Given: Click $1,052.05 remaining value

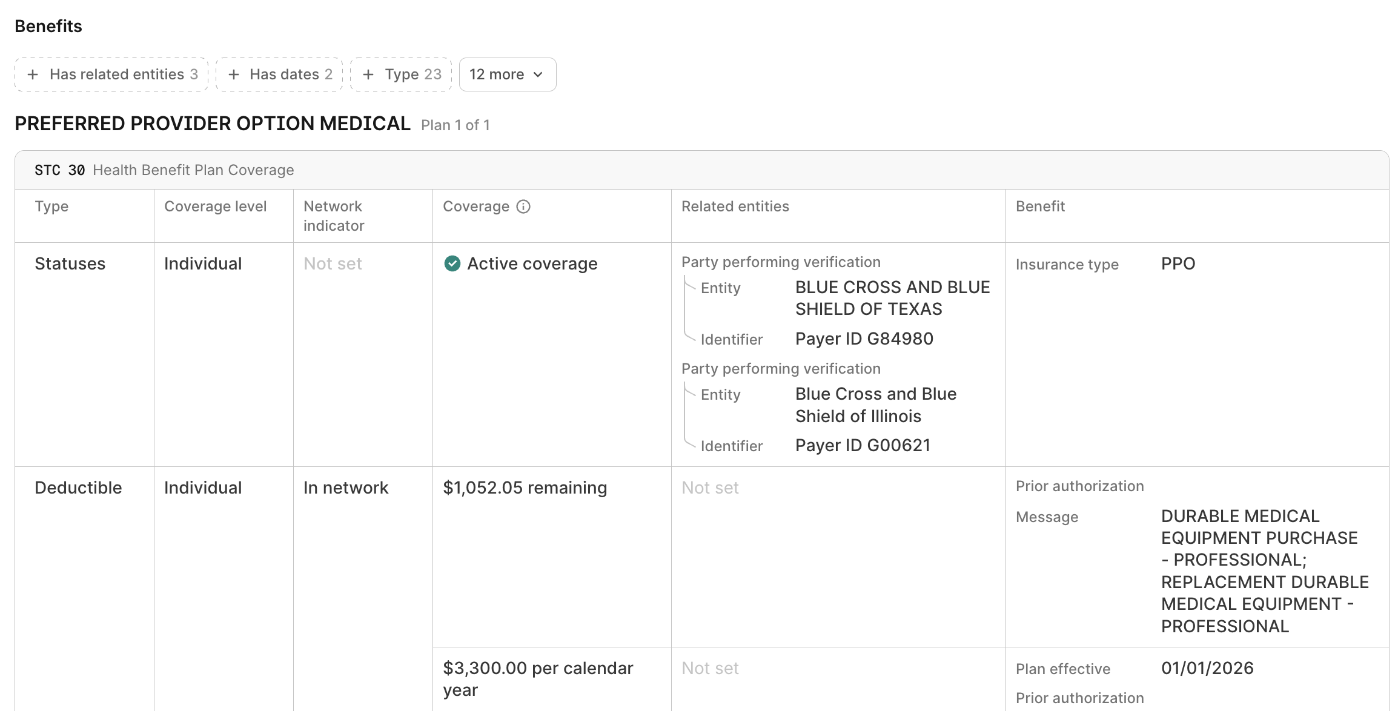Looking at the screenshot, I should click(525, 488).
